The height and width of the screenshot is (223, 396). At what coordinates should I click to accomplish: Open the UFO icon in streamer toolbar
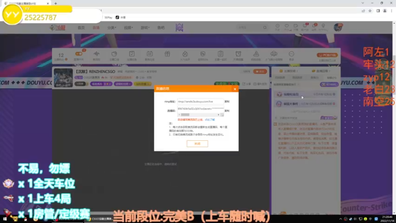(x=274, y=54)
